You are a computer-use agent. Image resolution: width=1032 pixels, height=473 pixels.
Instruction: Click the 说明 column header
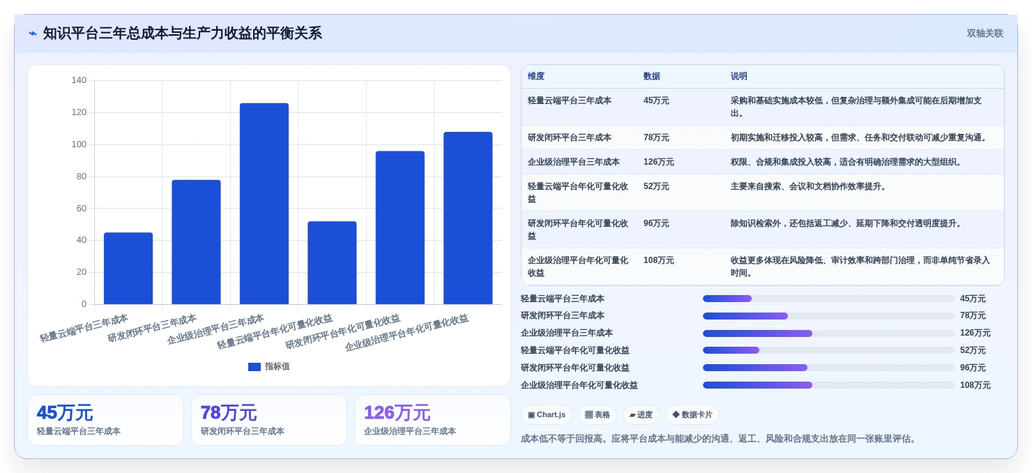(739, 76)
